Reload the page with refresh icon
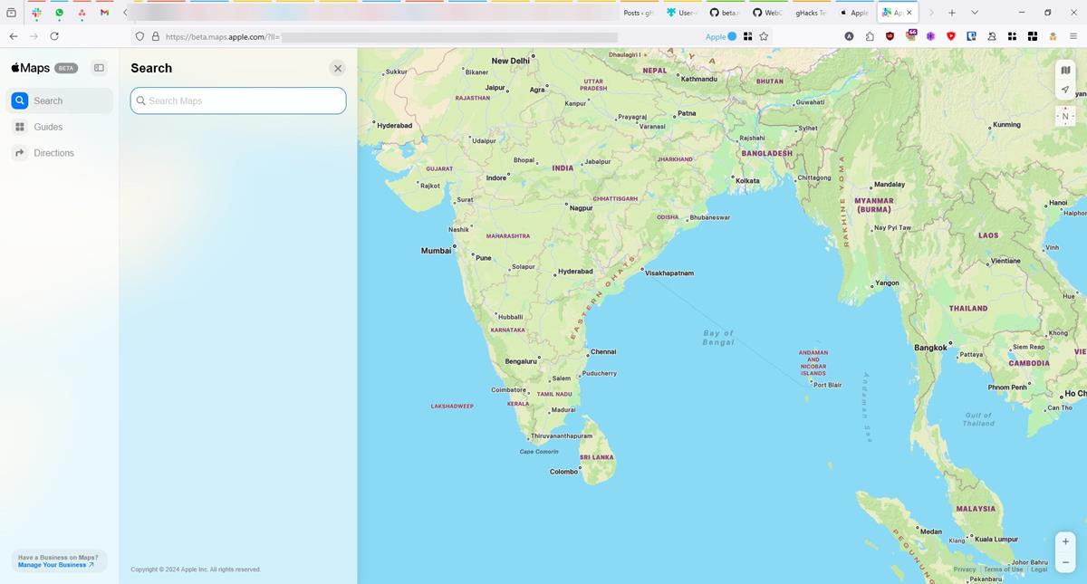The height and width of the screenshot is (584, 1087). pos(54,36)
